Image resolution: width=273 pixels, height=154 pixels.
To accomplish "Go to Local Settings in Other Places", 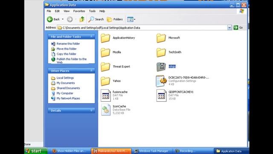I will click(x=65, y=78).
